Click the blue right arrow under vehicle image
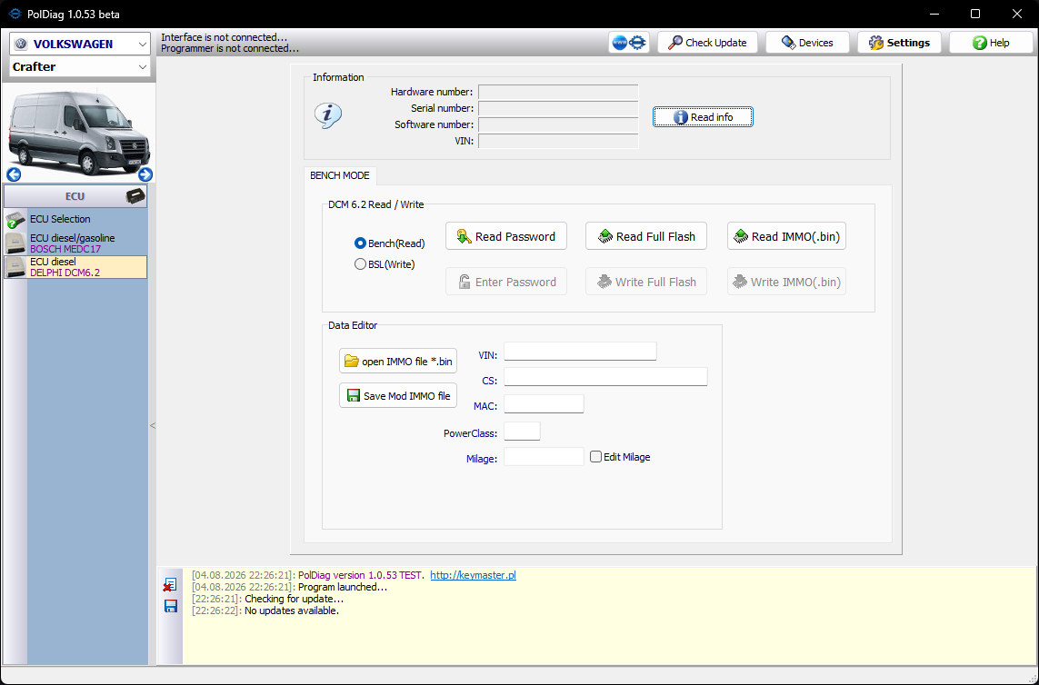Screen dimensions: 1039x685 (x=145, y=174)
